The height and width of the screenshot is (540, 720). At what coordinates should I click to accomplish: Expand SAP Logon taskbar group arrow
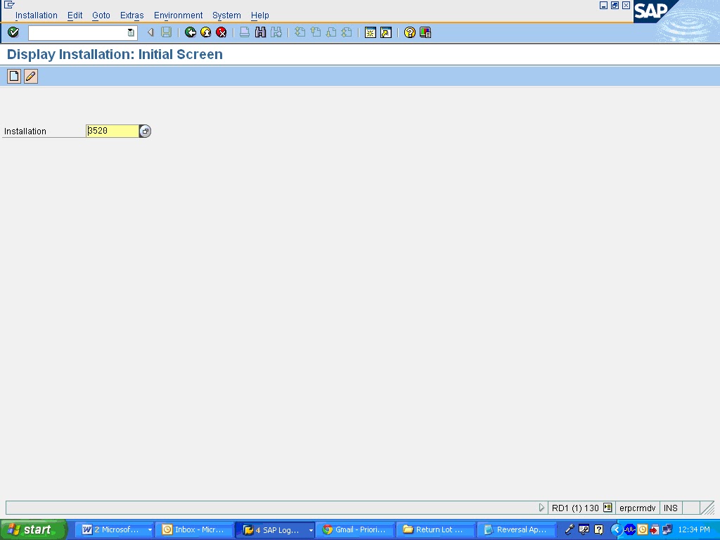(x=311, y=530)
